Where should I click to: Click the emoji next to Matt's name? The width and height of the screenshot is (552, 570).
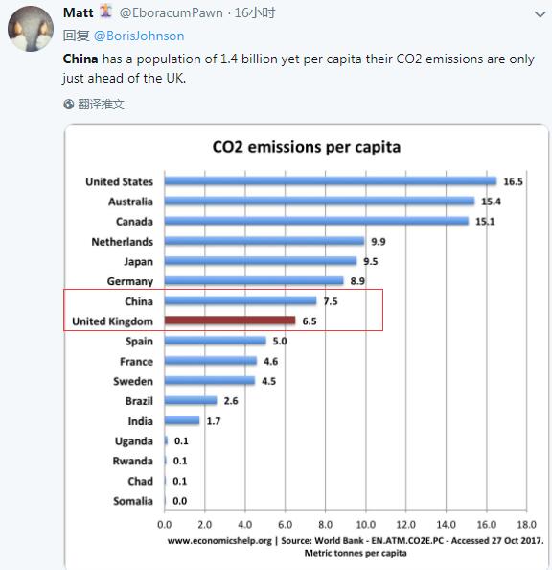point(105,11)
